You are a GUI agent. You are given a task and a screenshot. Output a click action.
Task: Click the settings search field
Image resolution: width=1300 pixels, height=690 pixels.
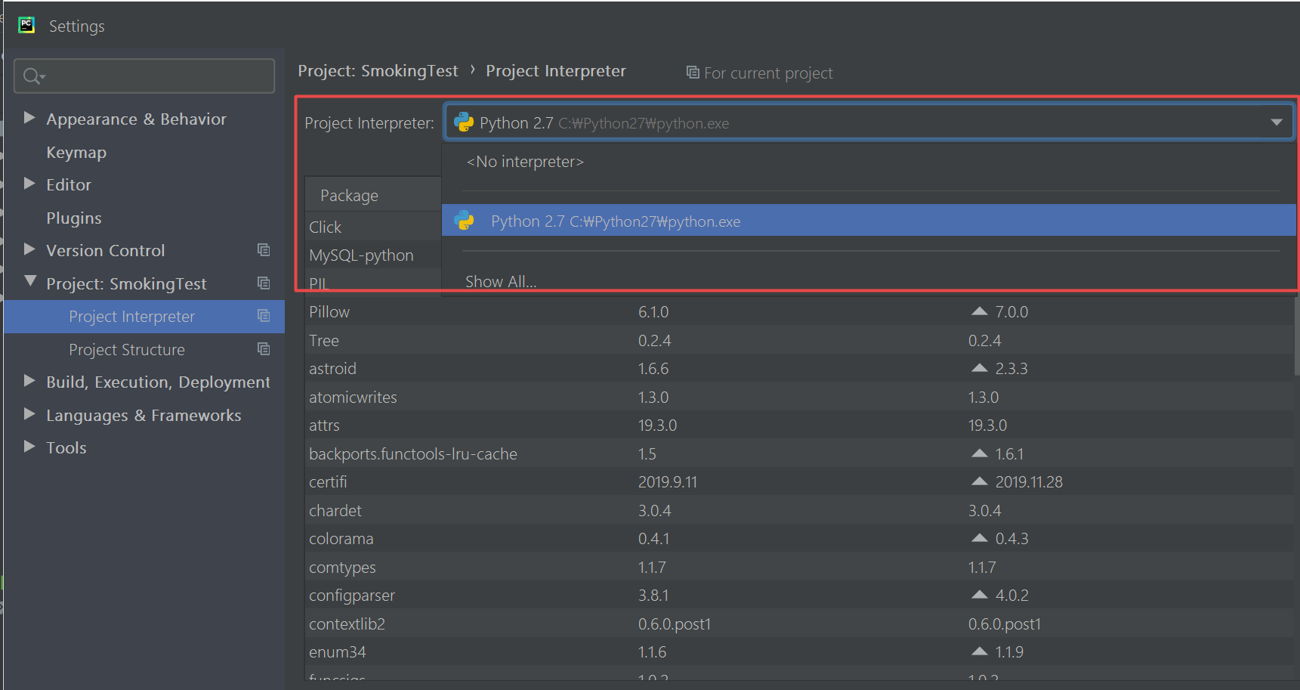point(144,76)
